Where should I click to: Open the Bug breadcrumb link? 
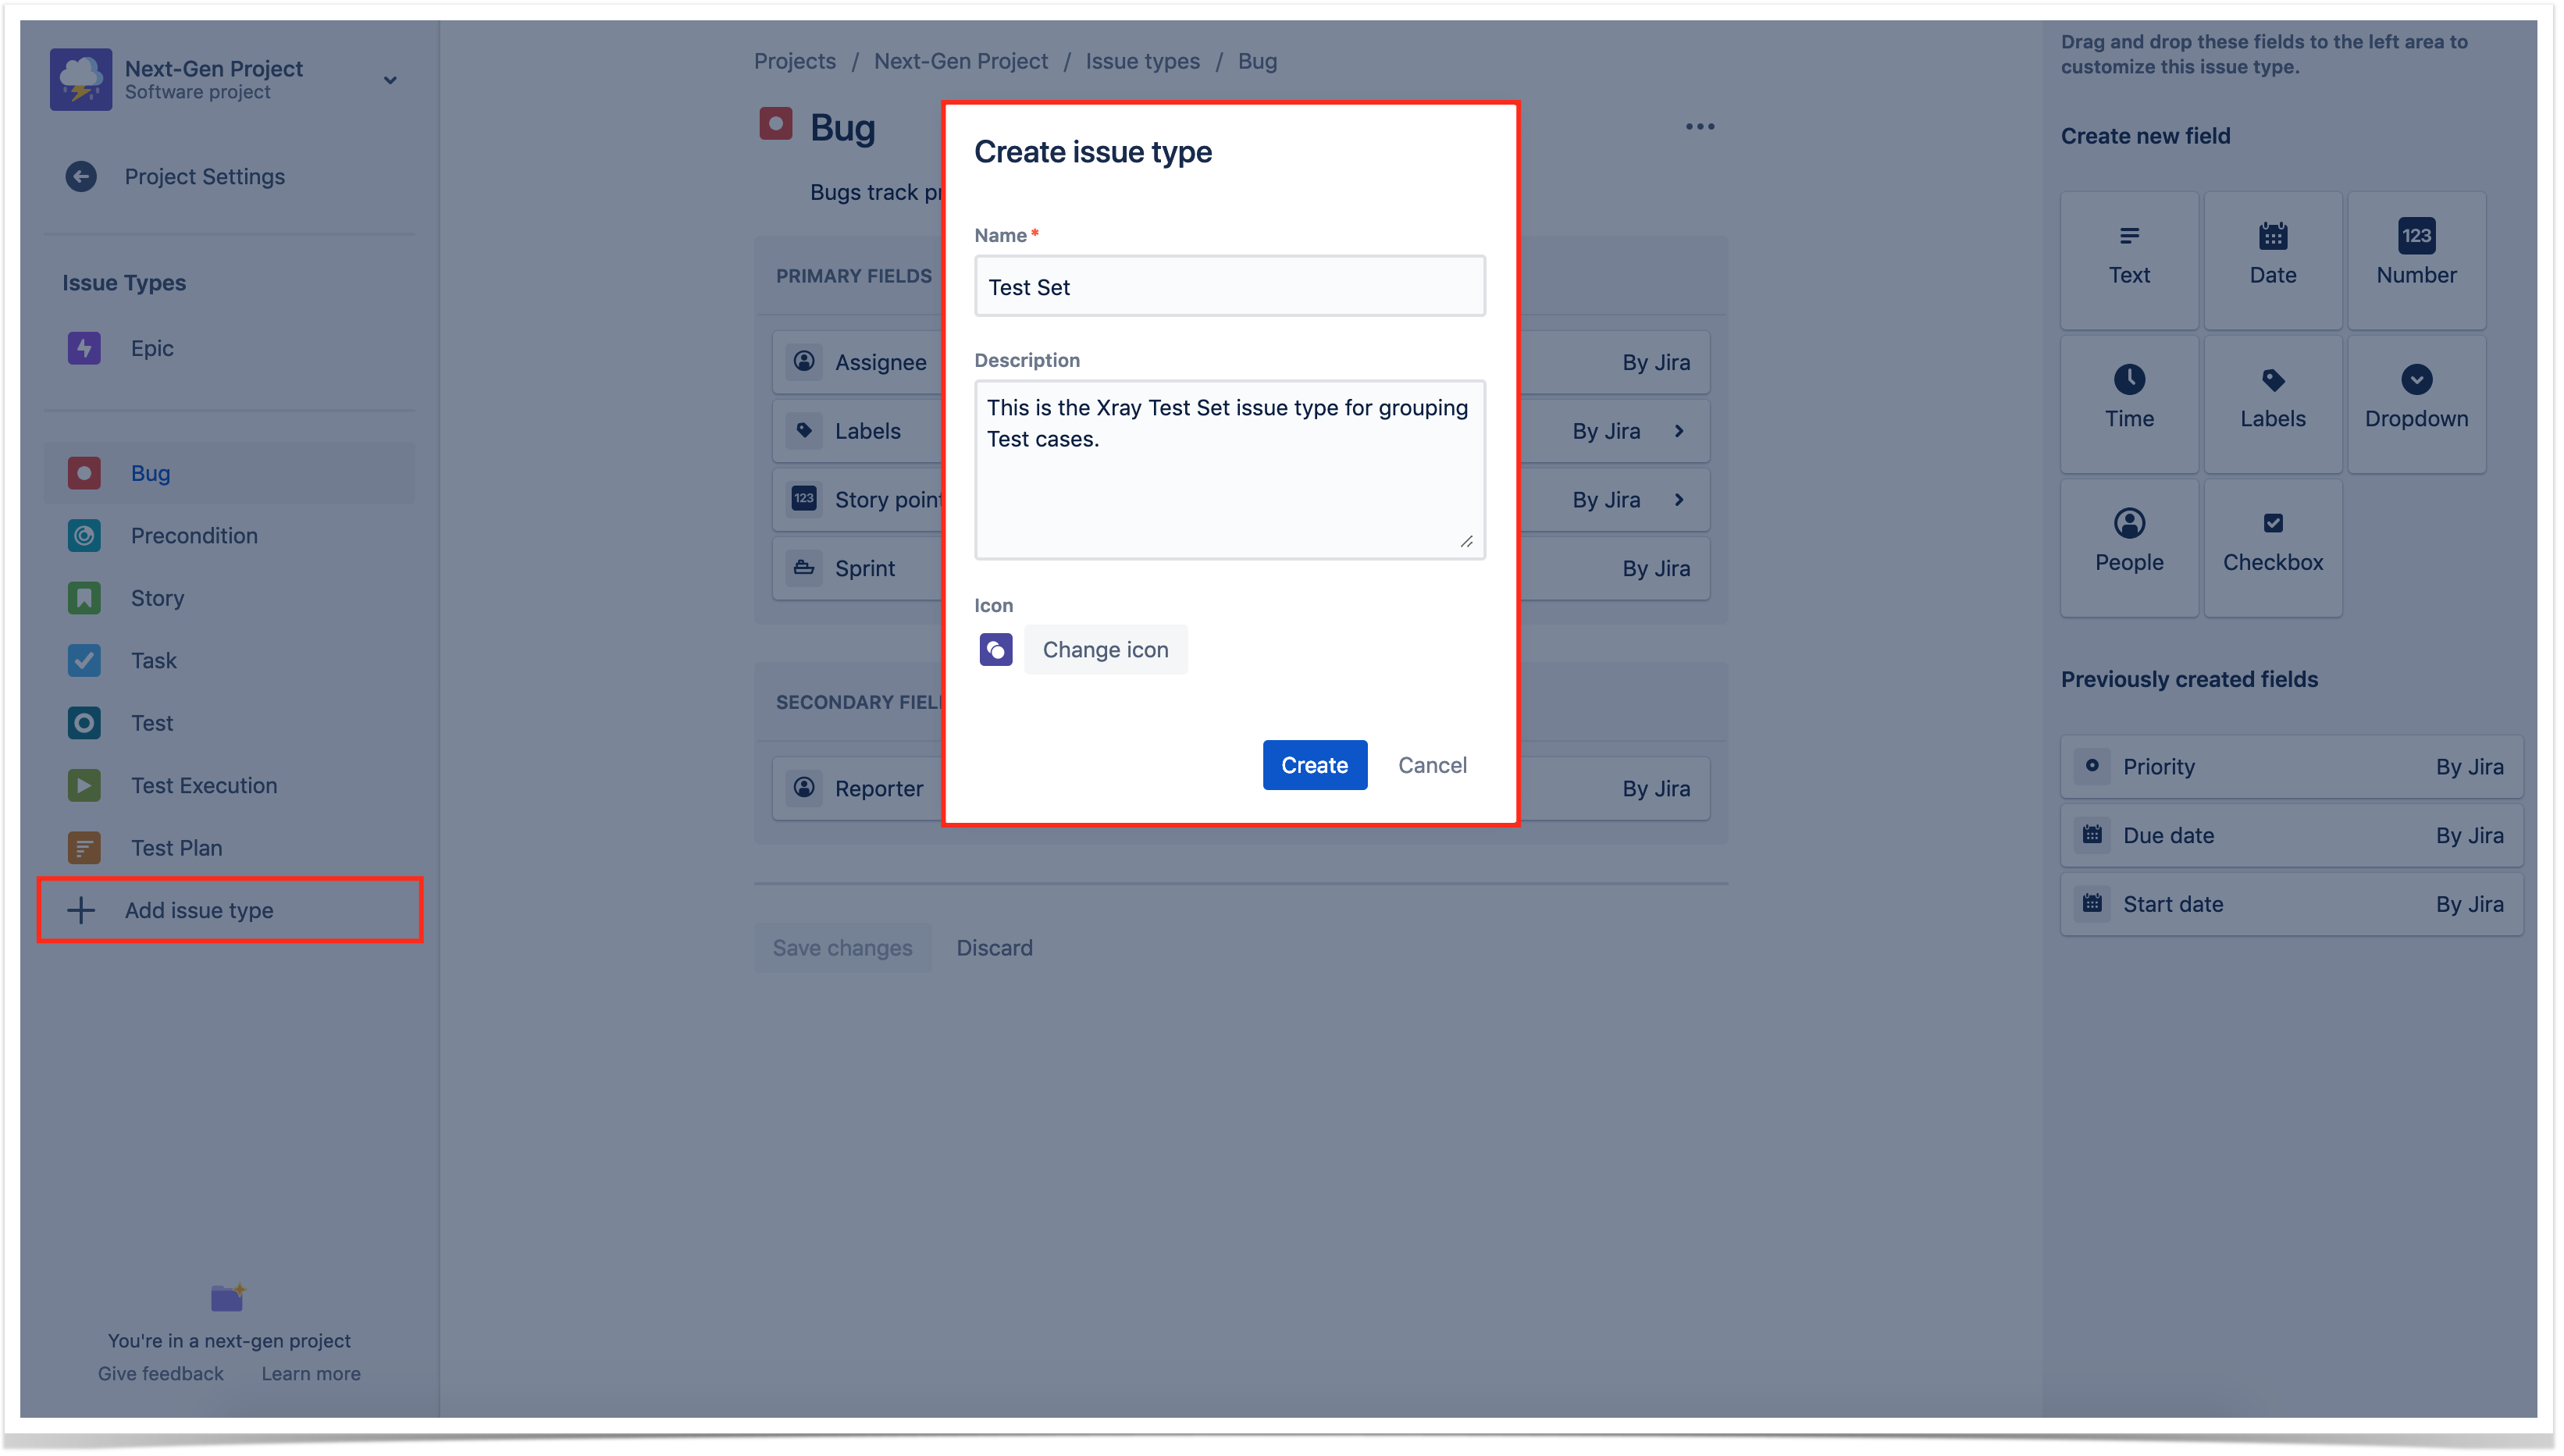click(1258, 61)
